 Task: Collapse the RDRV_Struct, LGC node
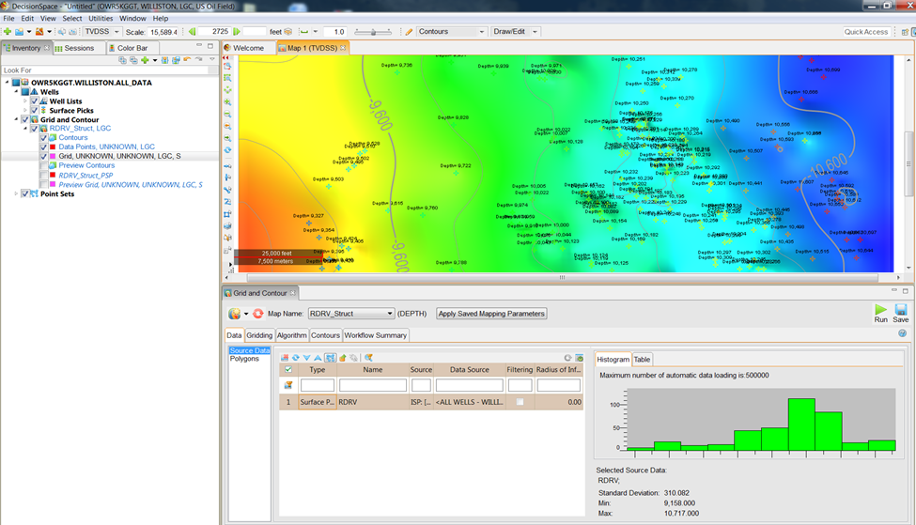(x=25, y=129)
